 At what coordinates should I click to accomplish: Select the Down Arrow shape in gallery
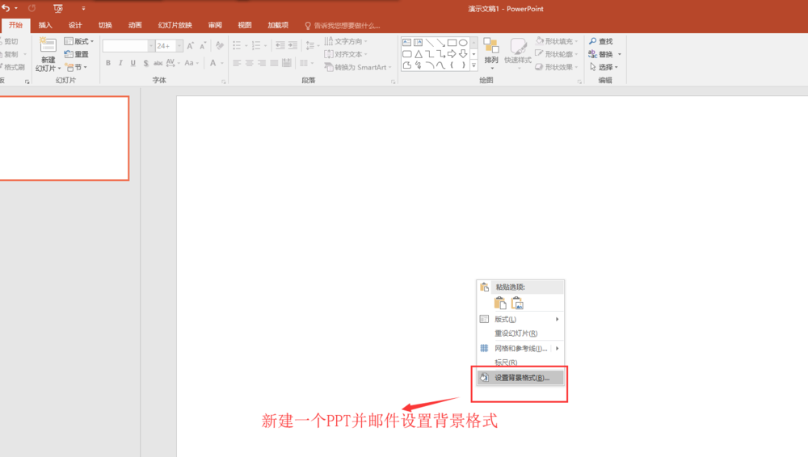pos(463,54)
